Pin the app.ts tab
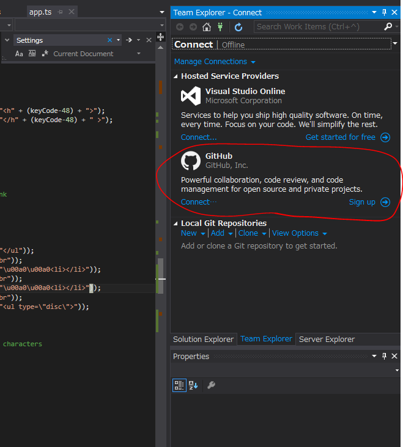 point(60,12)
